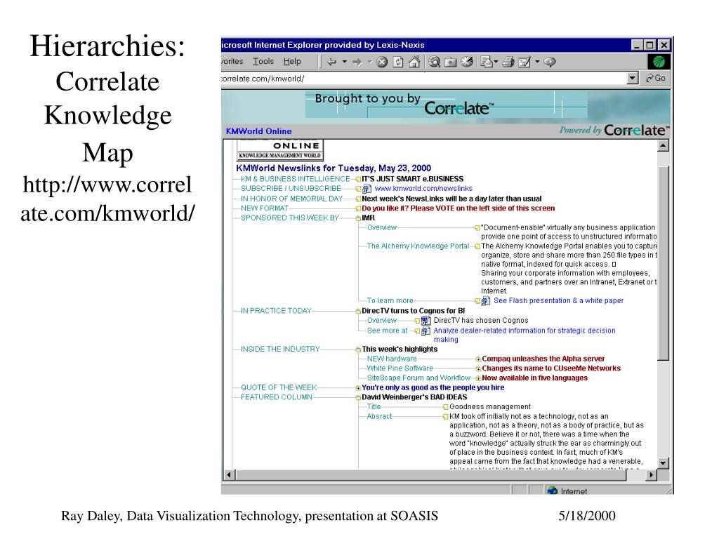Click the Internet zone status bar icon
The height and width of the screenshot is (539, 719).
click(x=553, y=491)
